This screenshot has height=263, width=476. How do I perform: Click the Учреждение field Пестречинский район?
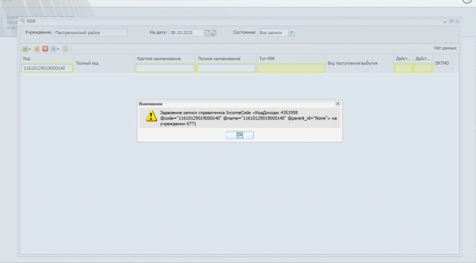click(x=90, y=32)
